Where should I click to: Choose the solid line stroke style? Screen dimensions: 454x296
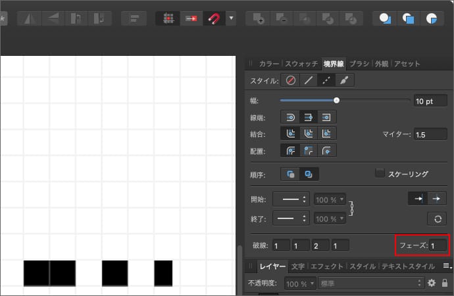coord(308,81)
